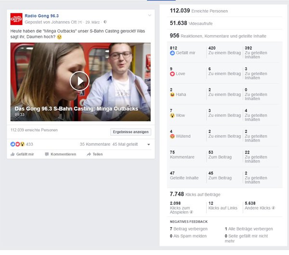Click the Wow emoji icon in stats
The width and height of the screenshot is (289, 255).
coord(172,115)
